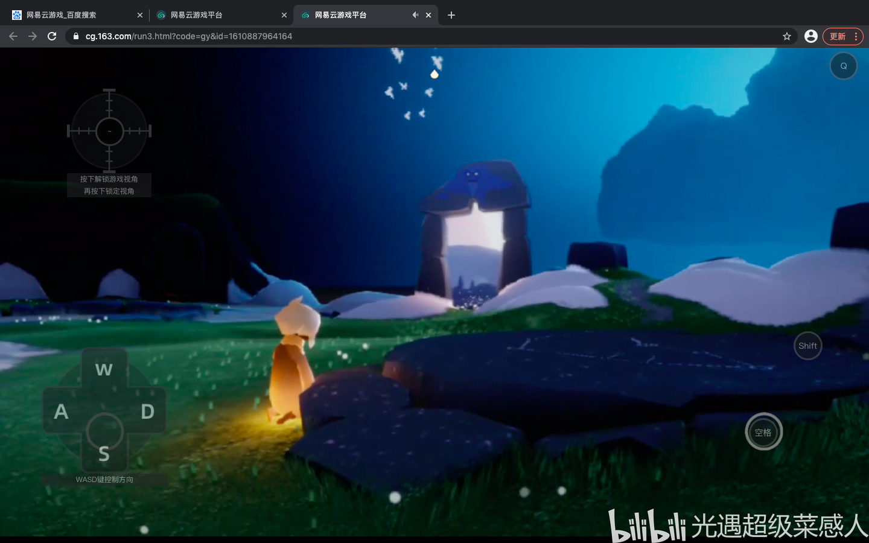Close the active game tab

[x=428, y=15]
